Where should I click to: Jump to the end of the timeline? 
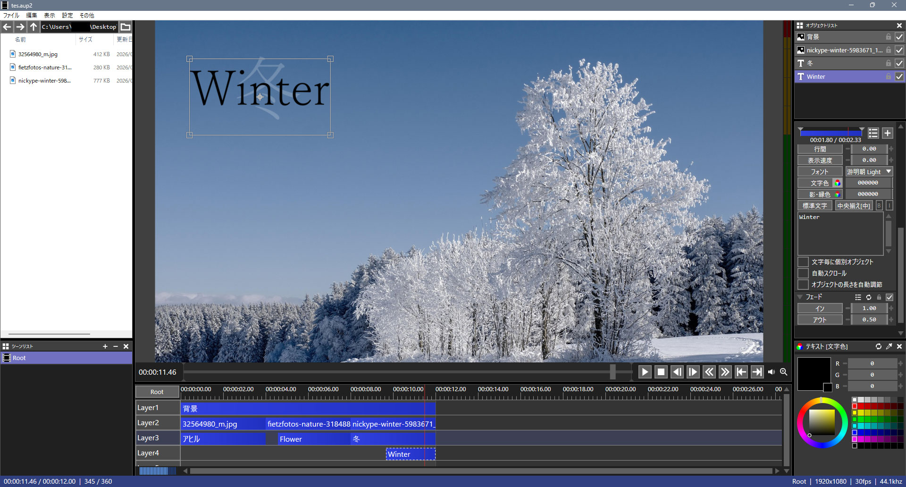coord(757,372)
